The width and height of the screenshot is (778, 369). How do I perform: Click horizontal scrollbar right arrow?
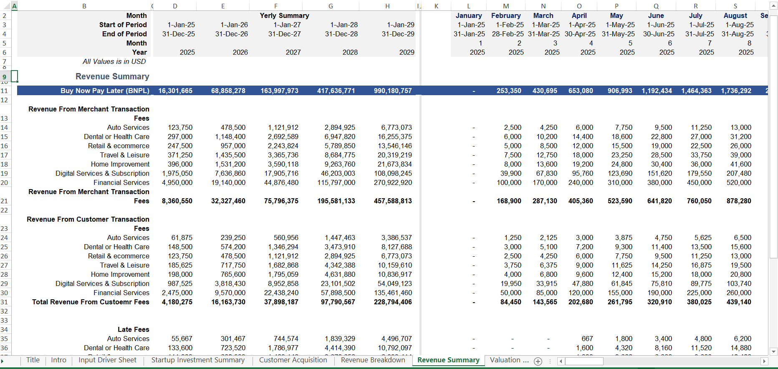(764, 361)
